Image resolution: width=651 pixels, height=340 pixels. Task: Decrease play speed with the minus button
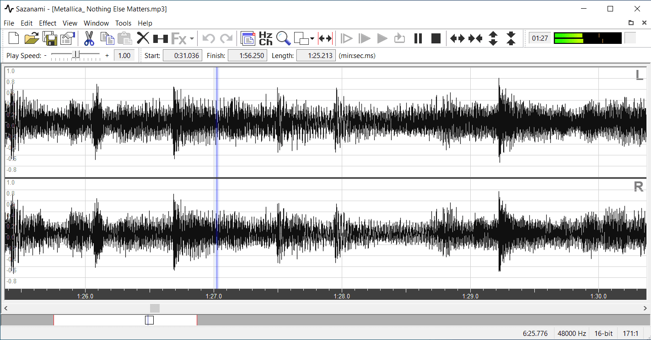(x=45, y=56)
